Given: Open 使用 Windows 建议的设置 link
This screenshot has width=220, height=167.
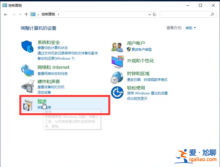Looking at the screenshot, I should (147, 93).
